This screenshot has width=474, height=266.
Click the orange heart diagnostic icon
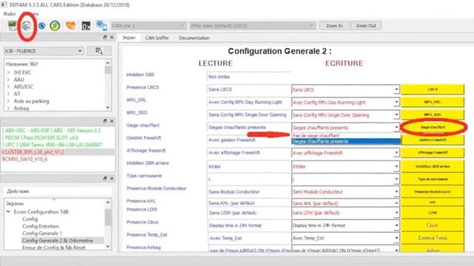[71, 26]
